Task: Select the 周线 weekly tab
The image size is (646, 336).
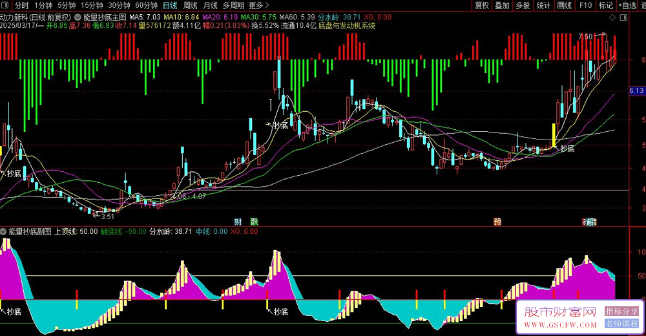Action: [x=191, y=5]
